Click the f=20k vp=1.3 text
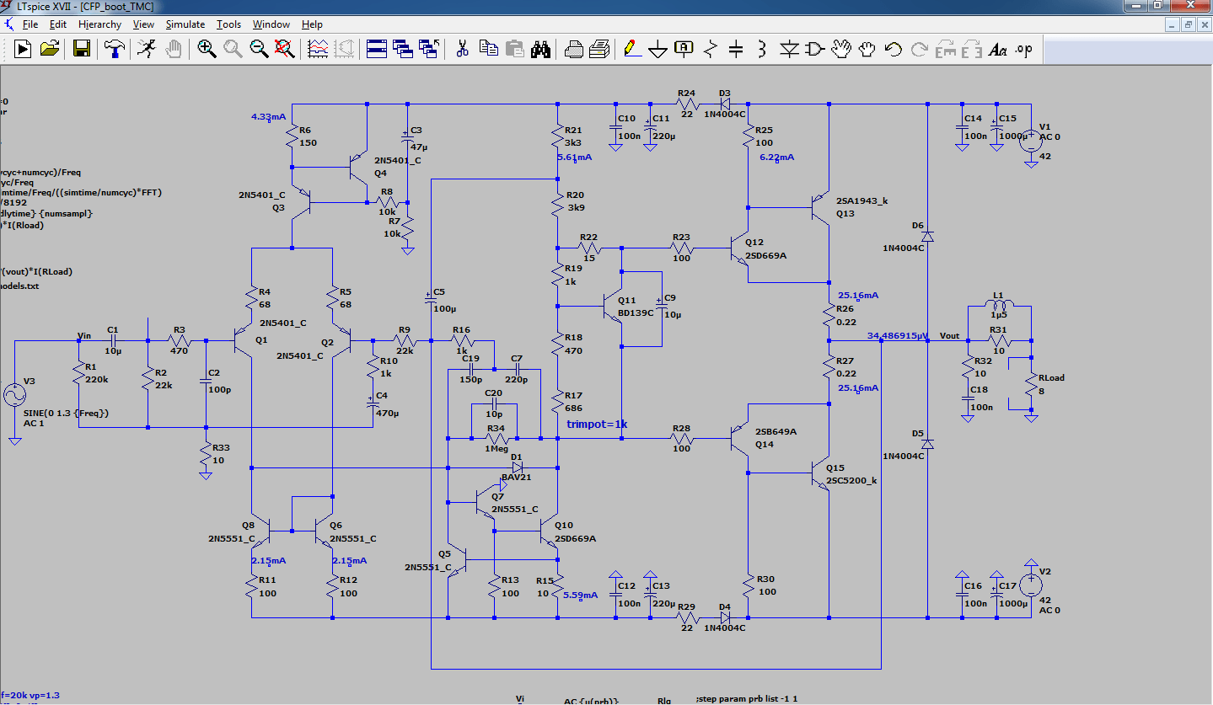This screenshot has width=1213, height=705. click(x=30, y=695)
